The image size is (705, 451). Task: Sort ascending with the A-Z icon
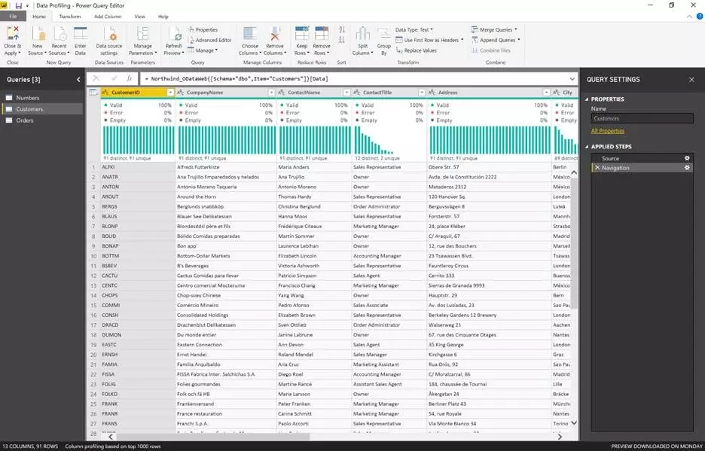click(342, 29)
